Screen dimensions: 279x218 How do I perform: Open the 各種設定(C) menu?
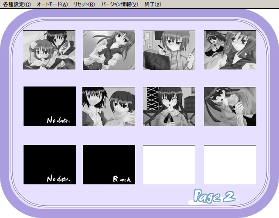click(x=17, y=4)
